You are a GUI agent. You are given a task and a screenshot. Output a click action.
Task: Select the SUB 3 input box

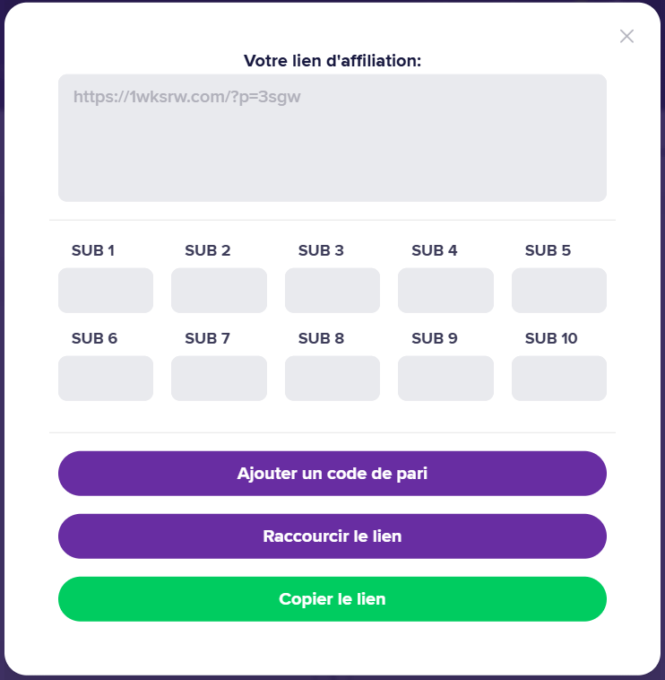(x=332, y=291)
